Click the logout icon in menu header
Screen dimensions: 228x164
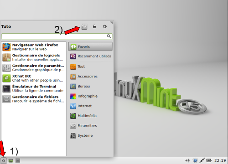(105, 26)
